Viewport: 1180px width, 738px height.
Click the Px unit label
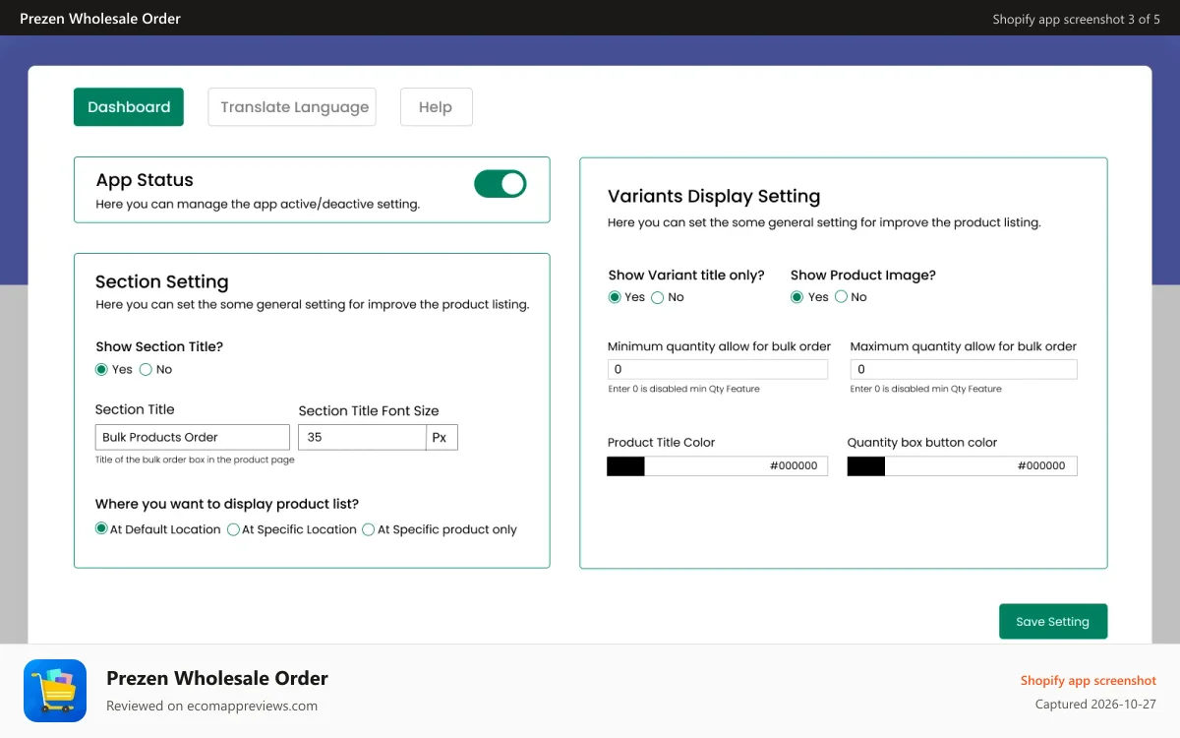[x=442, y=437]
